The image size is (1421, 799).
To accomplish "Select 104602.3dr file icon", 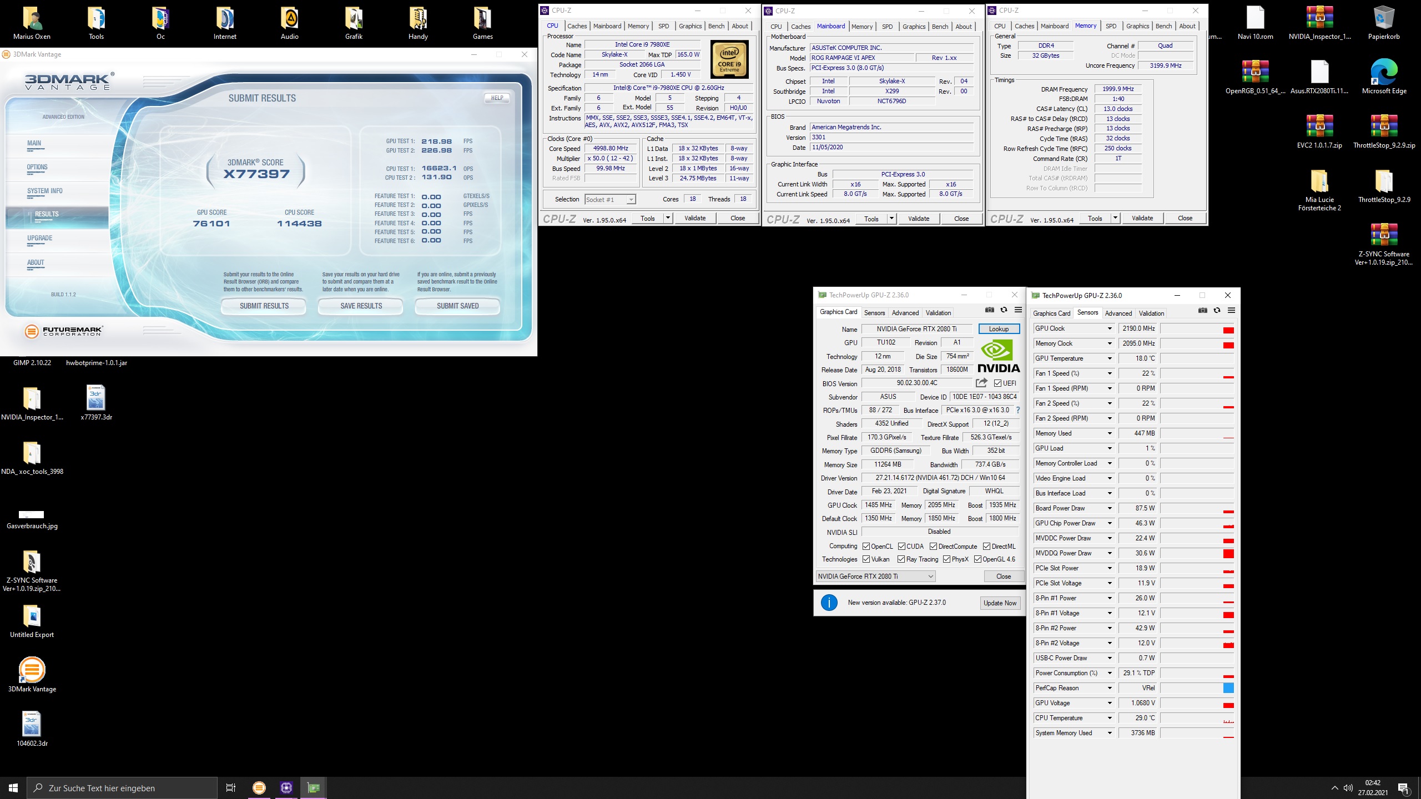I will (32, 730).
